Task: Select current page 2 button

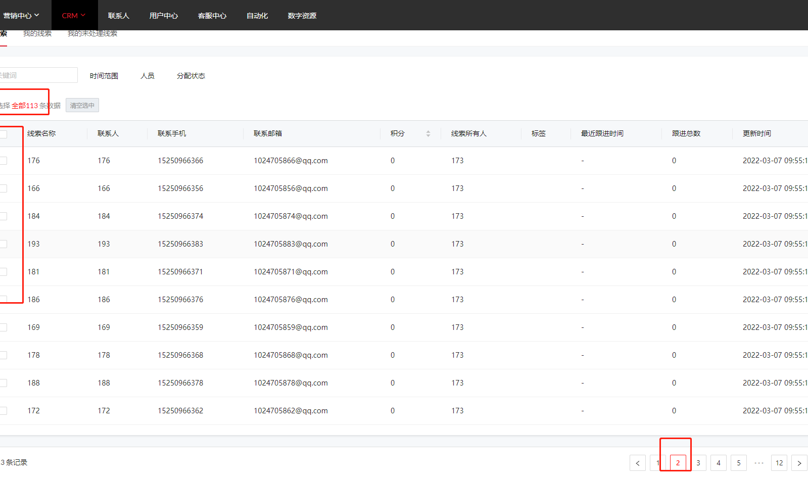Action: 678,463
